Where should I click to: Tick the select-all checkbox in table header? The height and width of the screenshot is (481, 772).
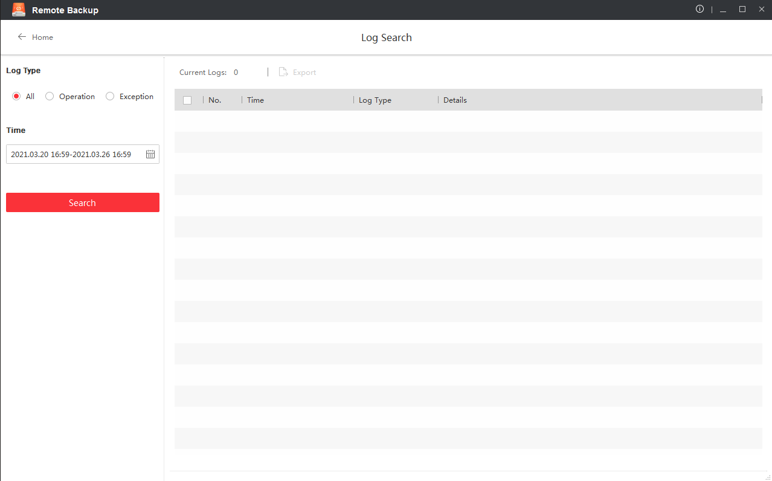click(x=187, y=100)
